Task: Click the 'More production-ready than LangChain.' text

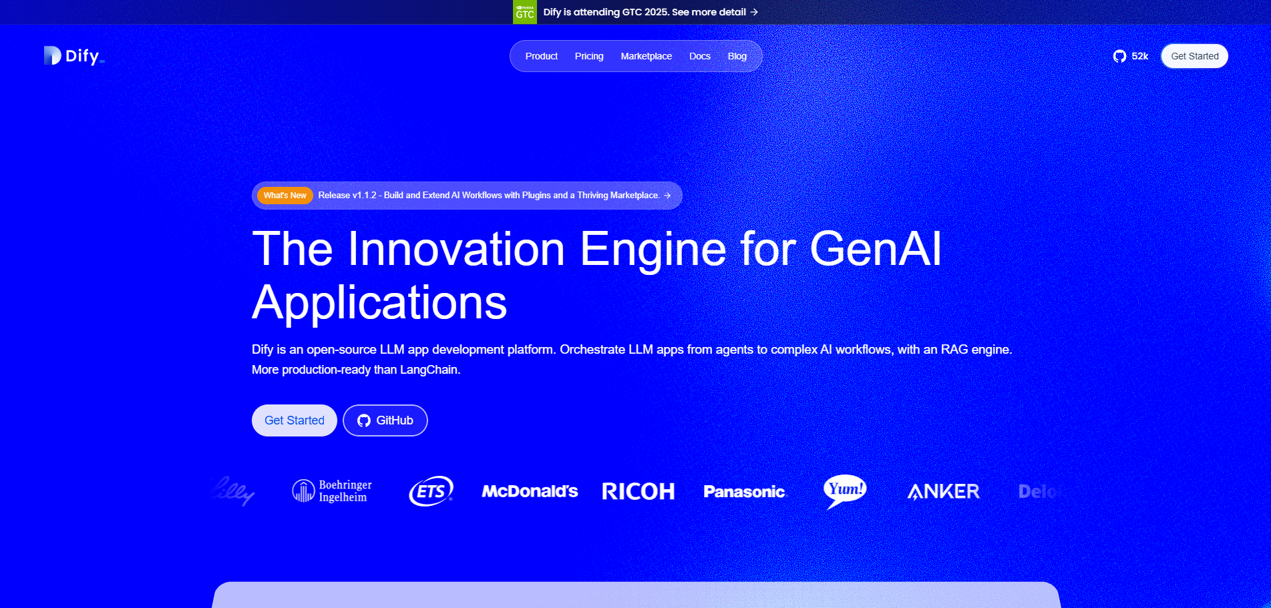Action: (x=356, y=370)
